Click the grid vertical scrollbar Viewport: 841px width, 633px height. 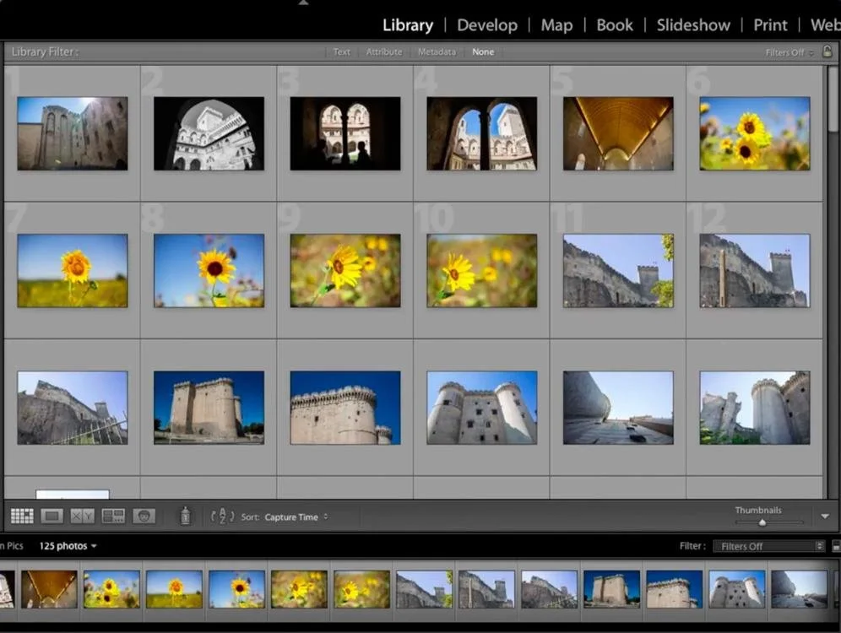tap(832, 99)
